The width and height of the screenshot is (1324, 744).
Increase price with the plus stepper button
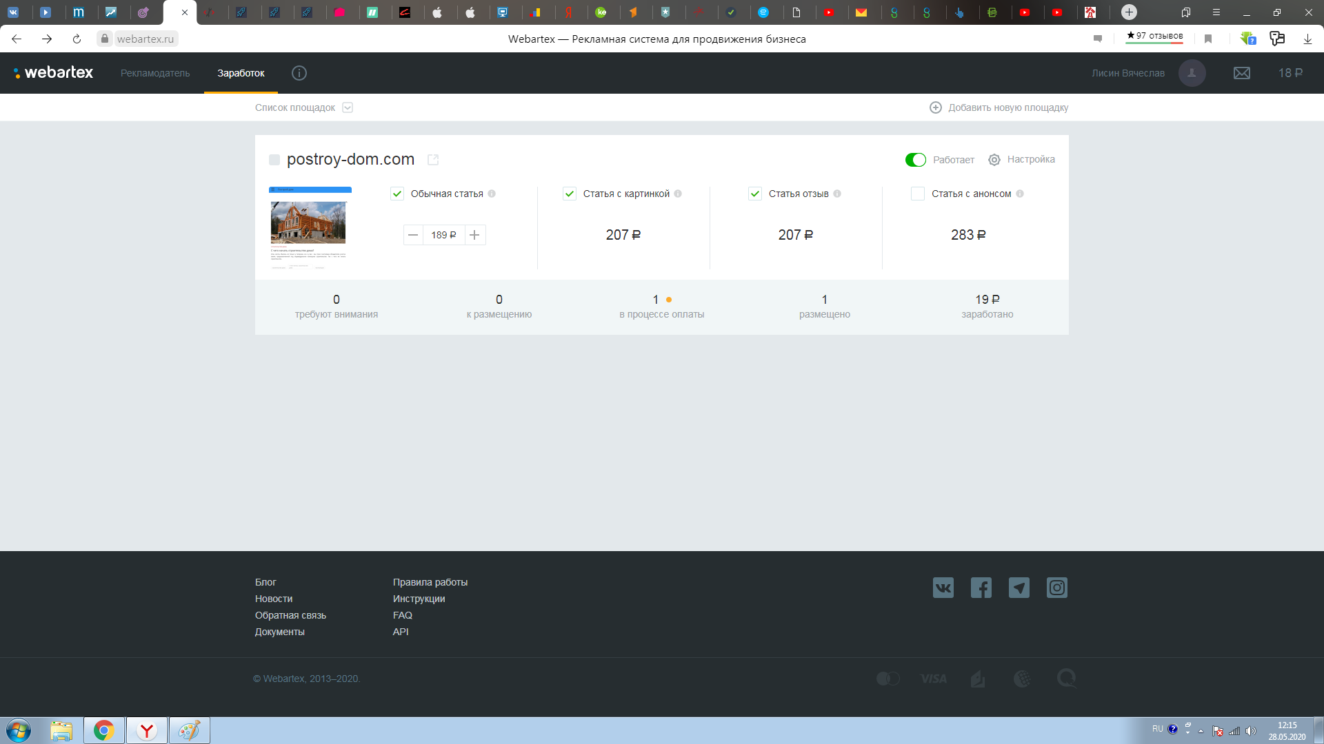(x=474, y=235)
